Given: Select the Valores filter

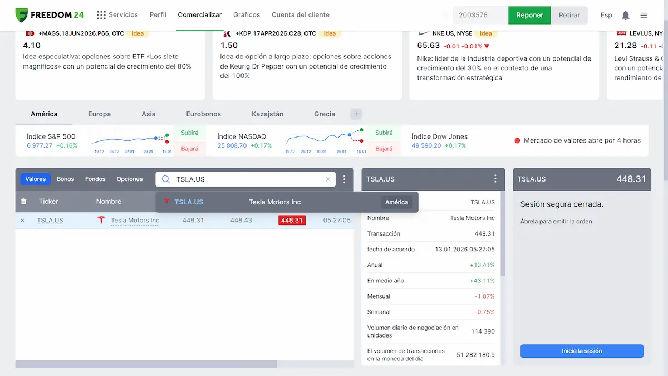Looking at the screenshot, I should tap(36, 179).
